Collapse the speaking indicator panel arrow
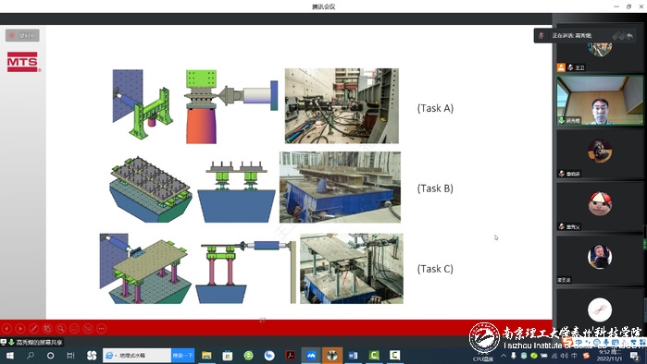This screenshot has height=364, width=647. coord(630,36)
